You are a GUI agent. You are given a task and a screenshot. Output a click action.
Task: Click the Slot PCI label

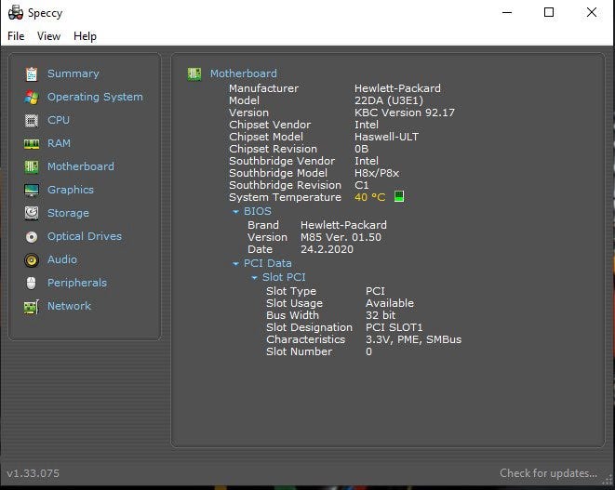284,277
